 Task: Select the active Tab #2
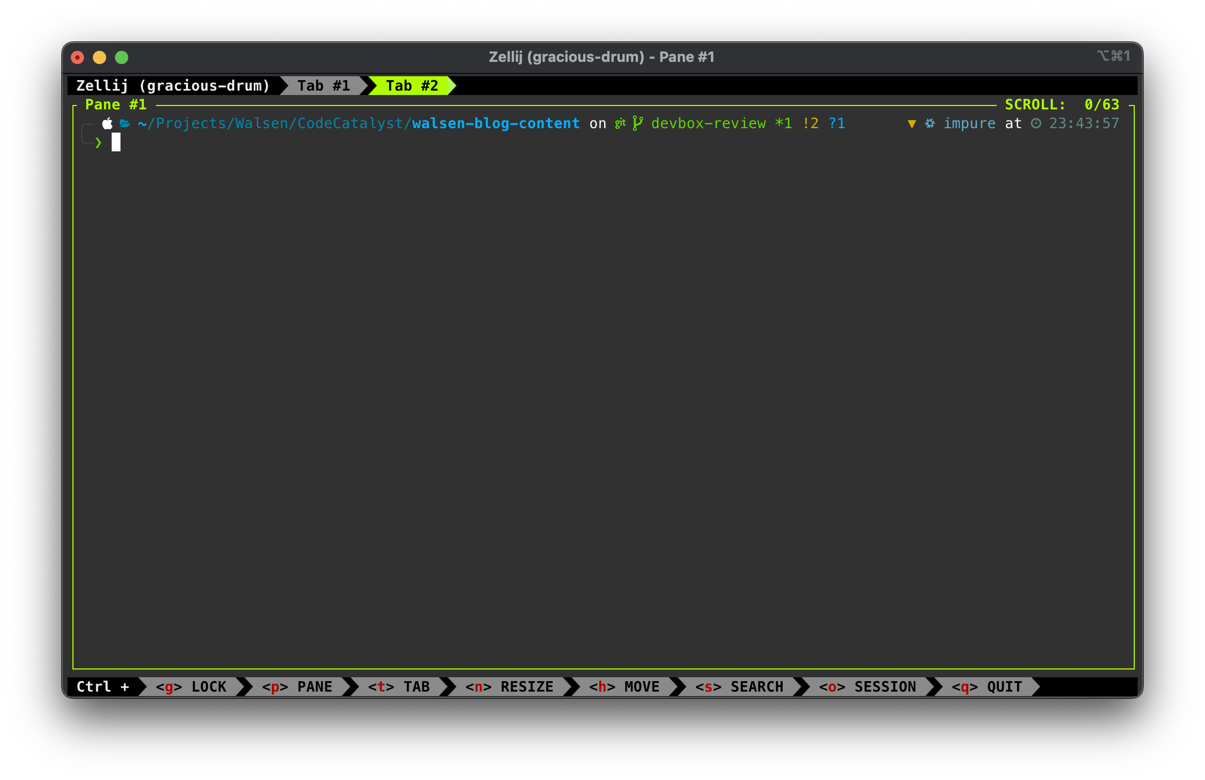coord(412,86)
